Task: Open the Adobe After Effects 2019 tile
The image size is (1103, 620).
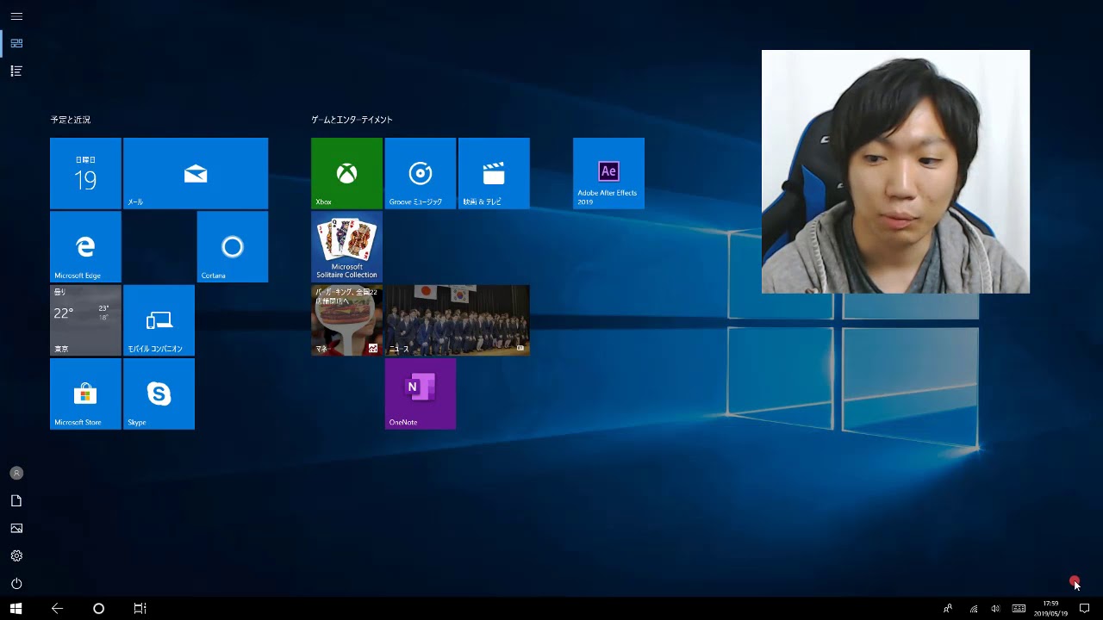Action: [608, 172]
